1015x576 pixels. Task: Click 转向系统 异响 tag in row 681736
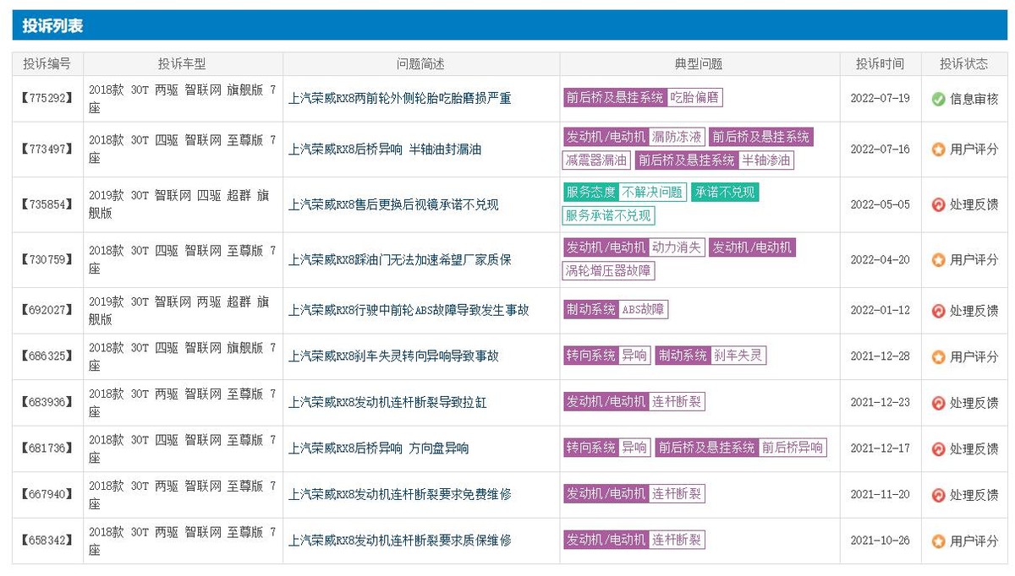tap(607, 448)
